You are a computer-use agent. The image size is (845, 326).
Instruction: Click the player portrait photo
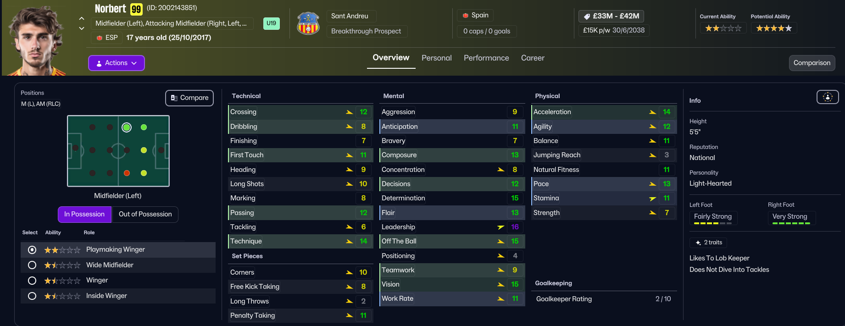coord(36,40)
